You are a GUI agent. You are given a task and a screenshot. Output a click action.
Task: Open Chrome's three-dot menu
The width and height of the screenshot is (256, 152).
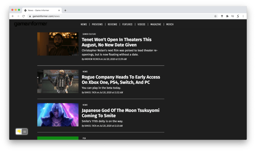point(243,16)
